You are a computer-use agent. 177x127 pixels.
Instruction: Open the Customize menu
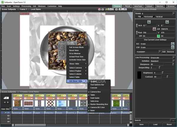pos(52,6)
